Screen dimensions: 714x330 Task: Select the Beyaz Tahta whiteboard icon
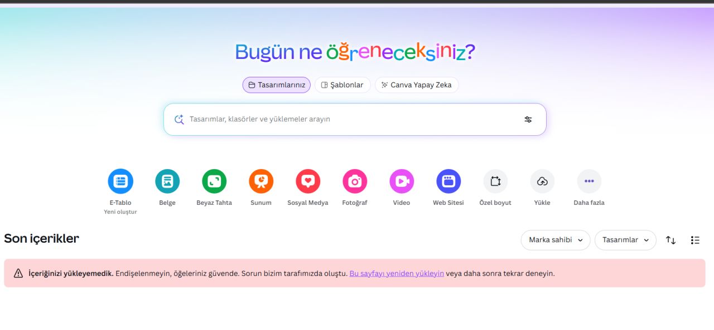point(214,181)
